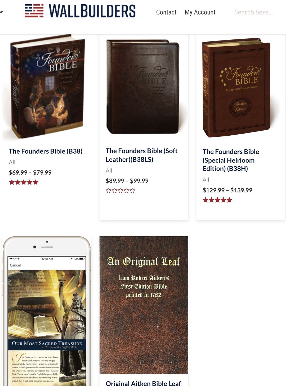Screen dimensions: 286x386
Task: Click The Founders Bible (Special Heirloom Edition) title
Action: (x=231, y=160)
